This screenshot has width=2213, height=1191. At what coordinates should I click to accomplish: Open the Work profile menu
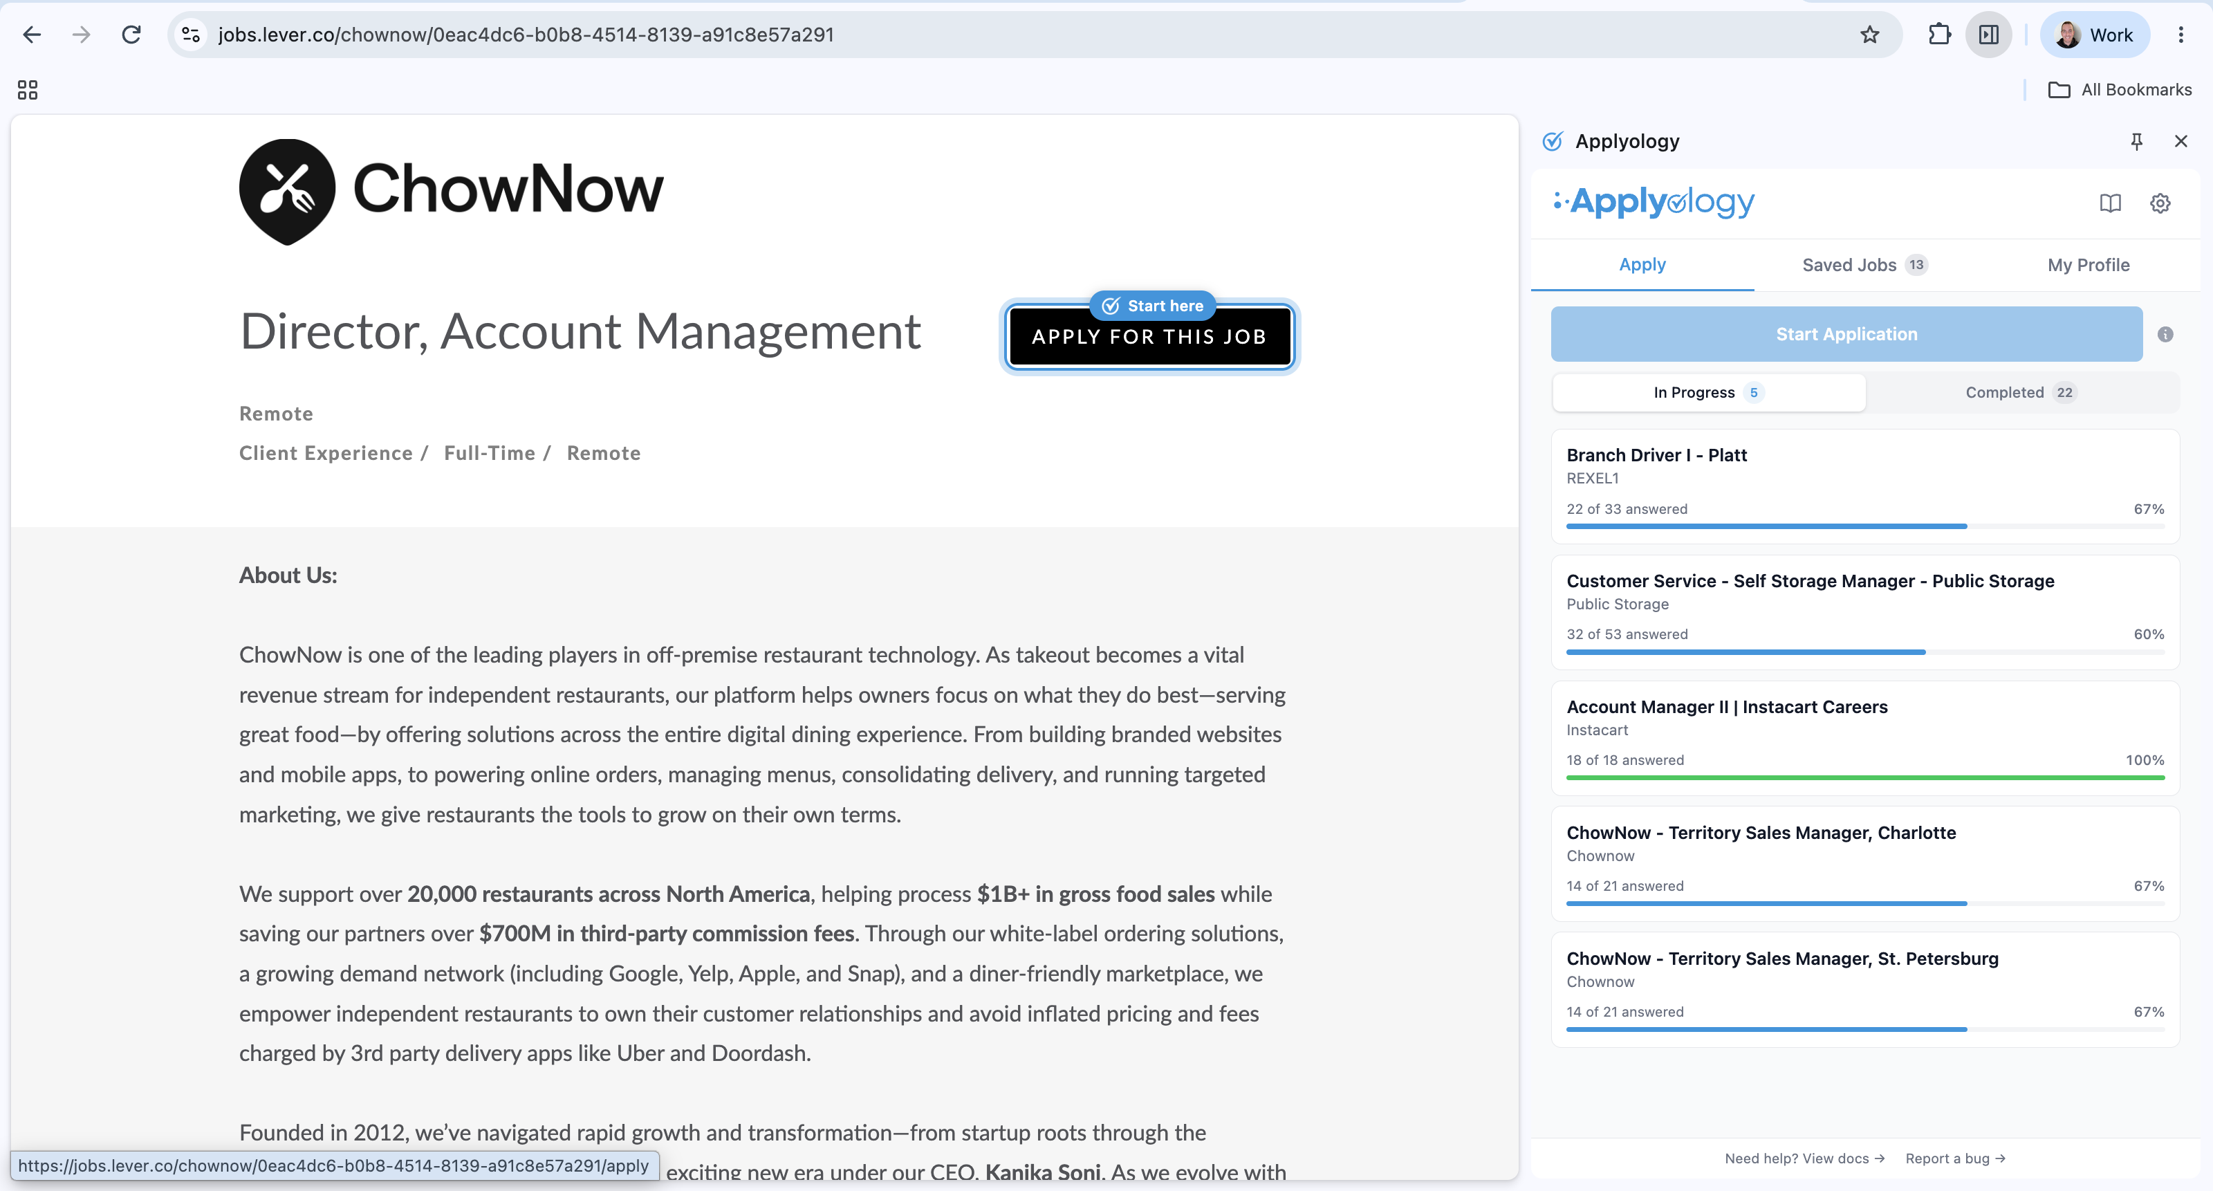[x=2095, y=35]
